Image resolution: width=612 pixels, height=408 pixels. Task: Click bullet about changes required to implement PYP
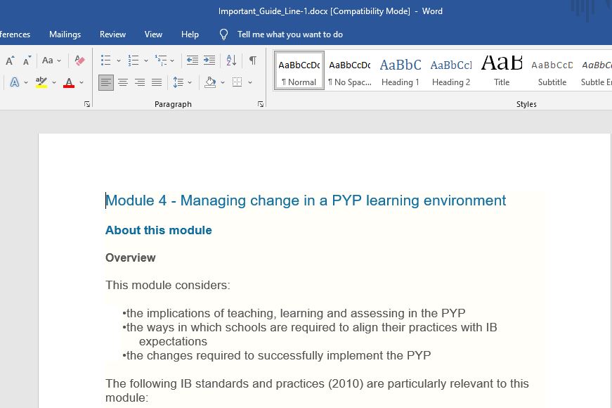pos(276,356)
